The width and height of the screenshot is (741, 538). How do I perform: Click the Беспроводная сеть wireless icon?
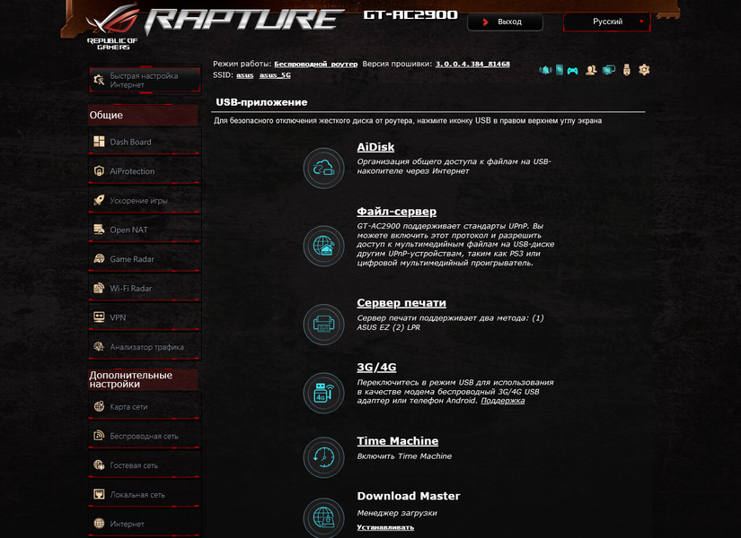pos(99,436)
